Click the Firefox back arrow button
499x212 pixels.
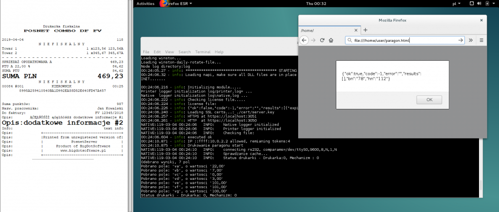tap(304, 40)
